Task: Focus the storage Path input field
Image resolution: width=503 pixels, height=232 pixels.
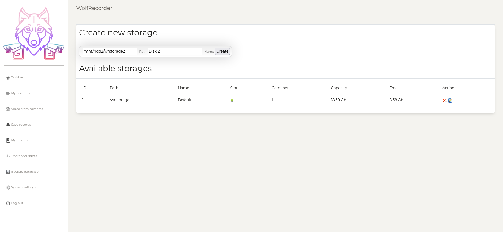Action: tap(110, 51)
